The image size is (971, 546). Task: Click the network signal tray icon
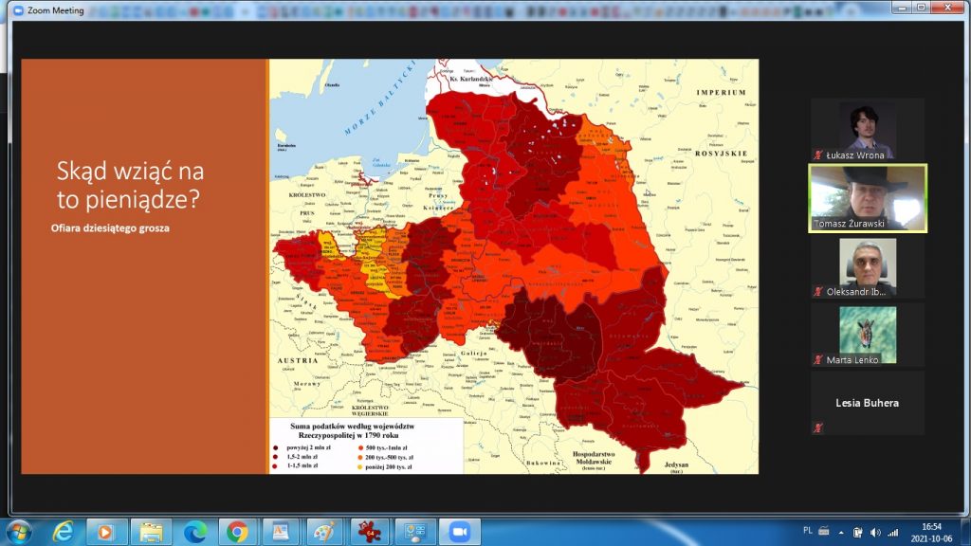[x=892, y=532]
